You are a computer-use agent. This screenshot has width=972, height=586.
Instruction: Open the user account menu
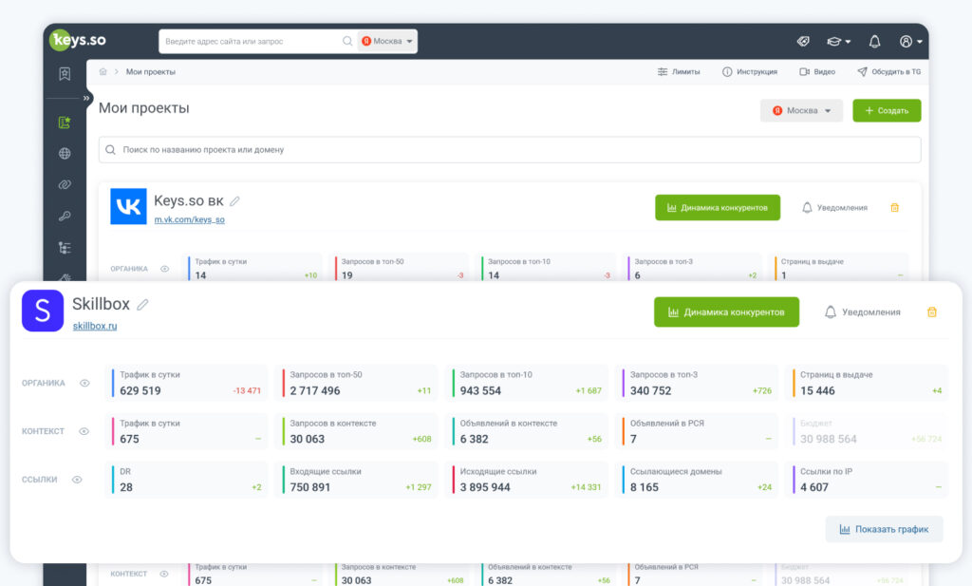[x=910, y=42]
